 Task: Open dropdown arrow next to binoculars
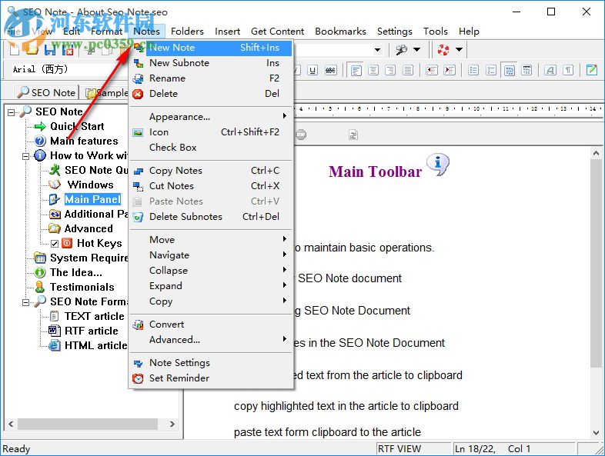417,50
